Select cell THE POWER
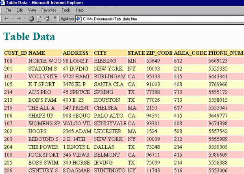The image size is (244, 174). [45, 147]
